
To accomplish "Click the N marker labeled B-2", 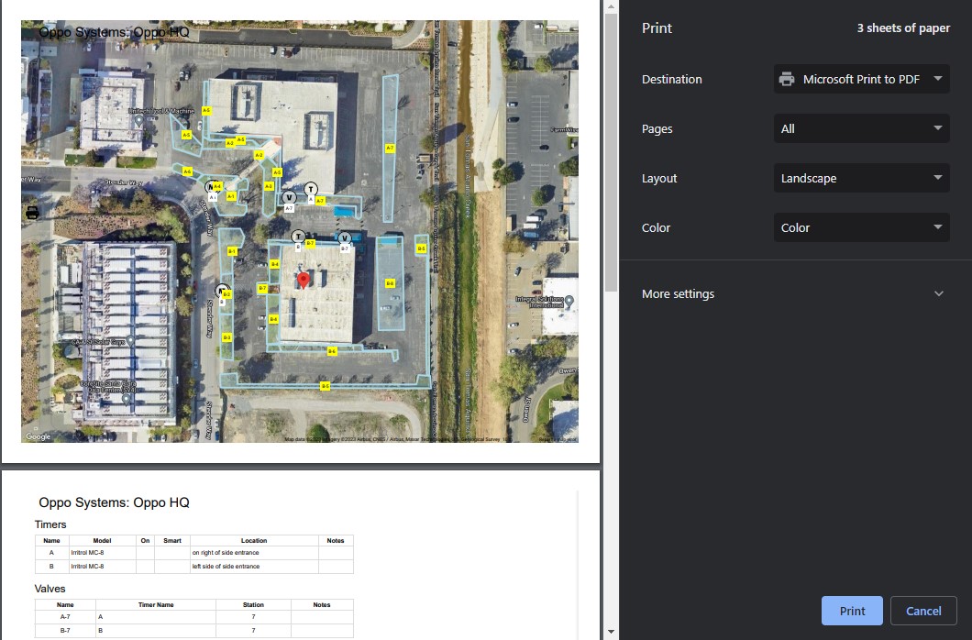I will coord(222,290).
